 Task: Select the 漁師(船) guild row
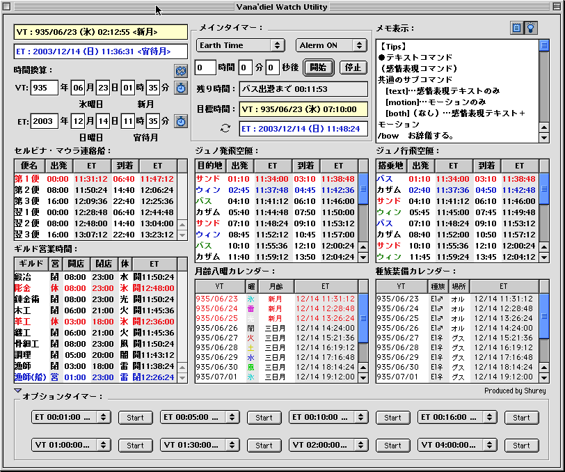(96, 377)
